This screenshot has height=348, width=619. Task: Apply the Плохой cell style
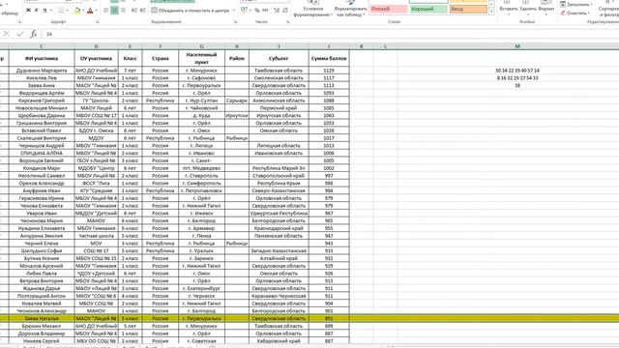click(389, 9)
